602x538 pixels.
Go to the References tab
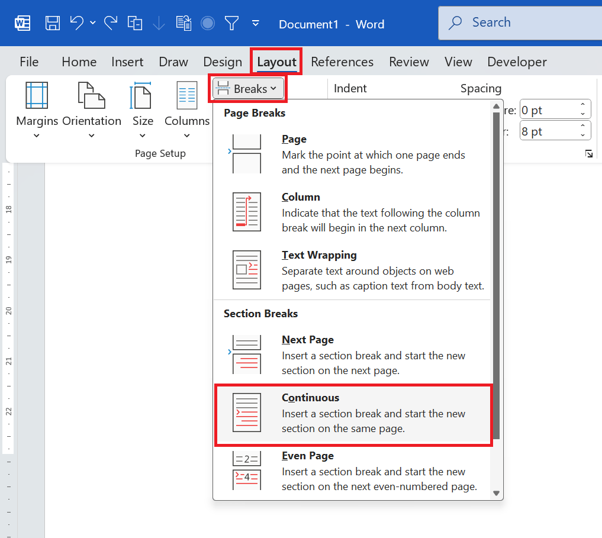pos(342,62)
